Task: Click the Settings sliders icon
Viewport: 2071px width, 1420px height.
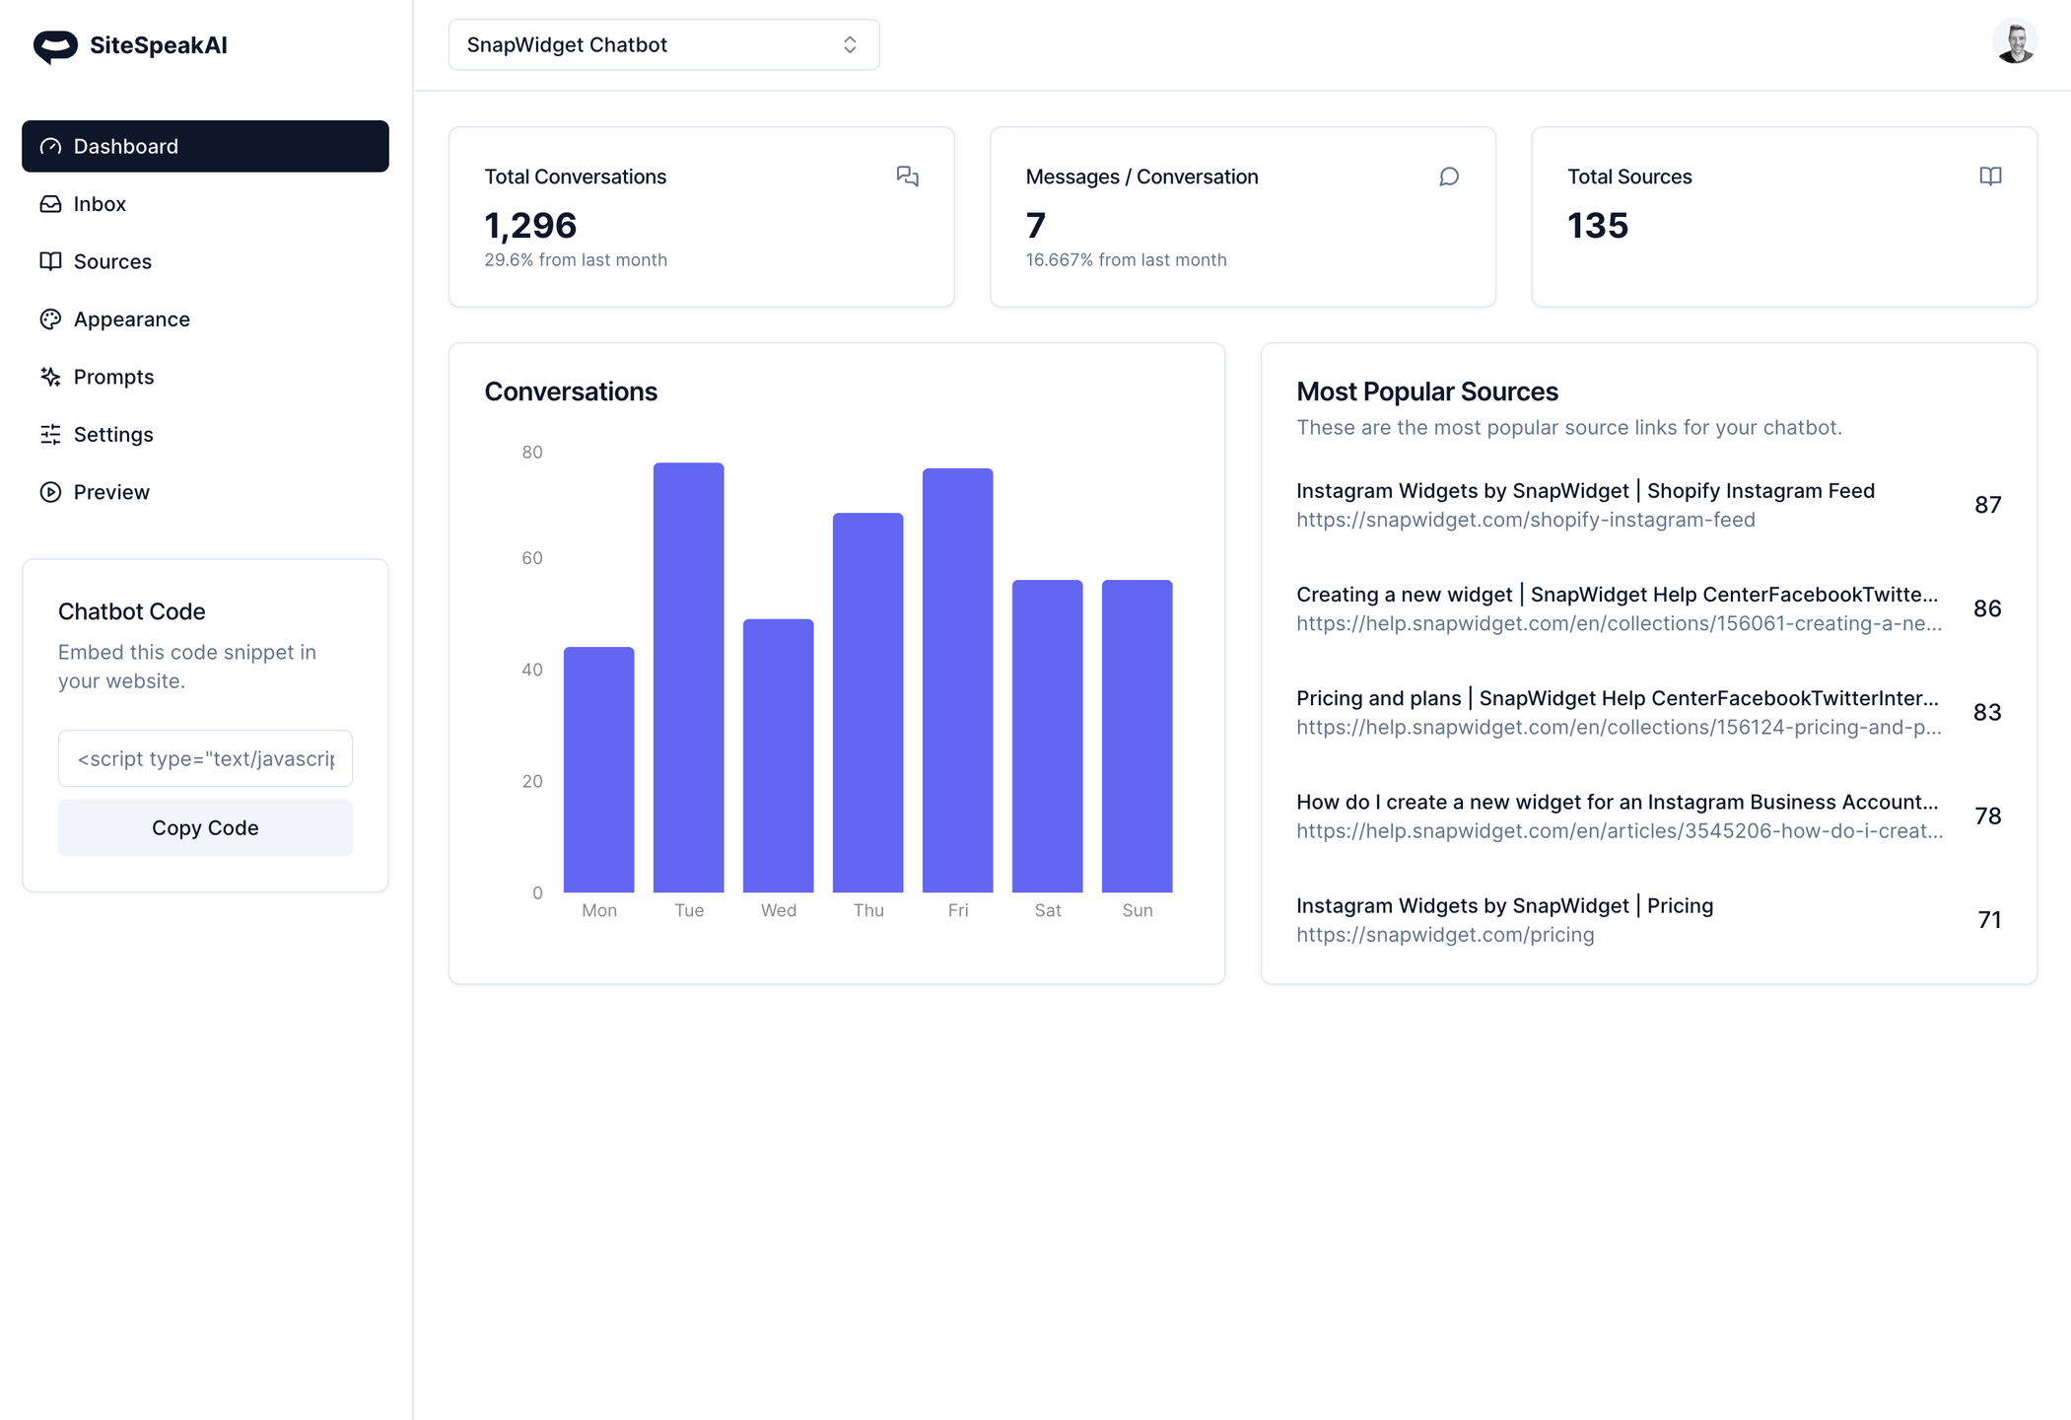Action: tap(50, 435)
